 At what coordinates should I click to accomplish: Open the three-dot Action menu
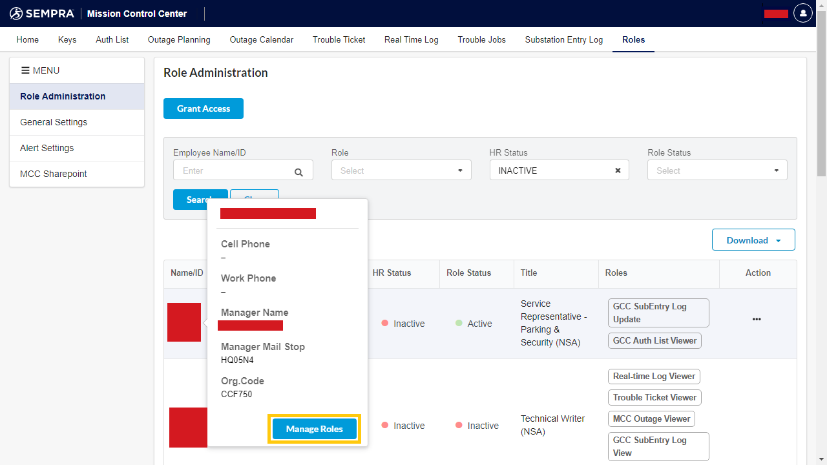(757, 319)
